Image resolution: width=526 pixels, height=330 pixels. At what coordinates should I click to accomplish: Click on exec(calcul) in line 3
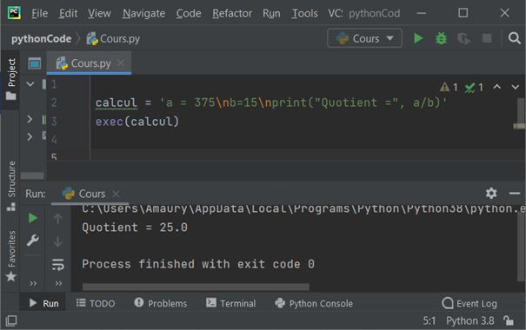tap(137, 122)
